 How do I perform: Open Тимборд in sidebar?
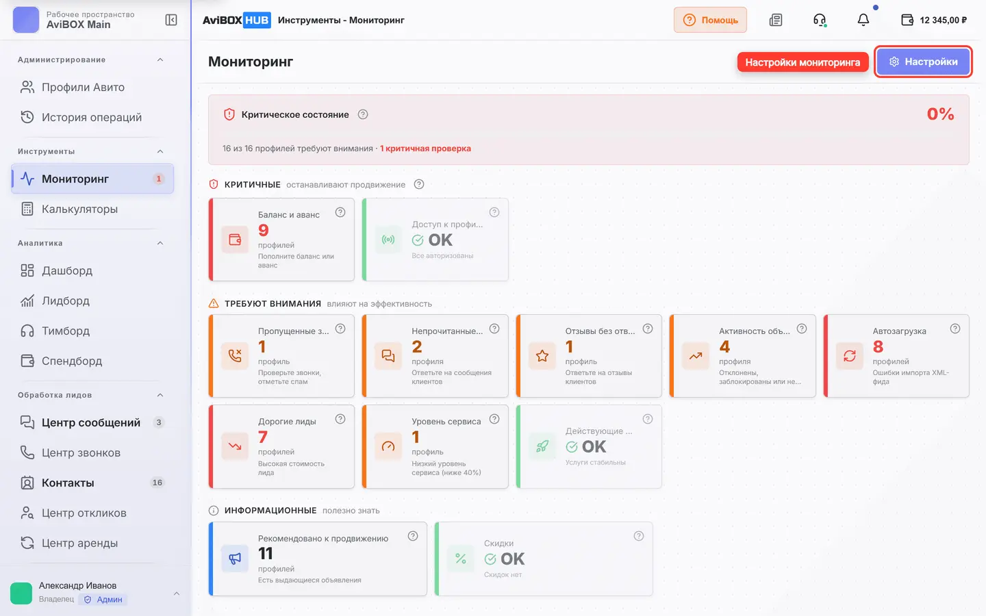92,331
